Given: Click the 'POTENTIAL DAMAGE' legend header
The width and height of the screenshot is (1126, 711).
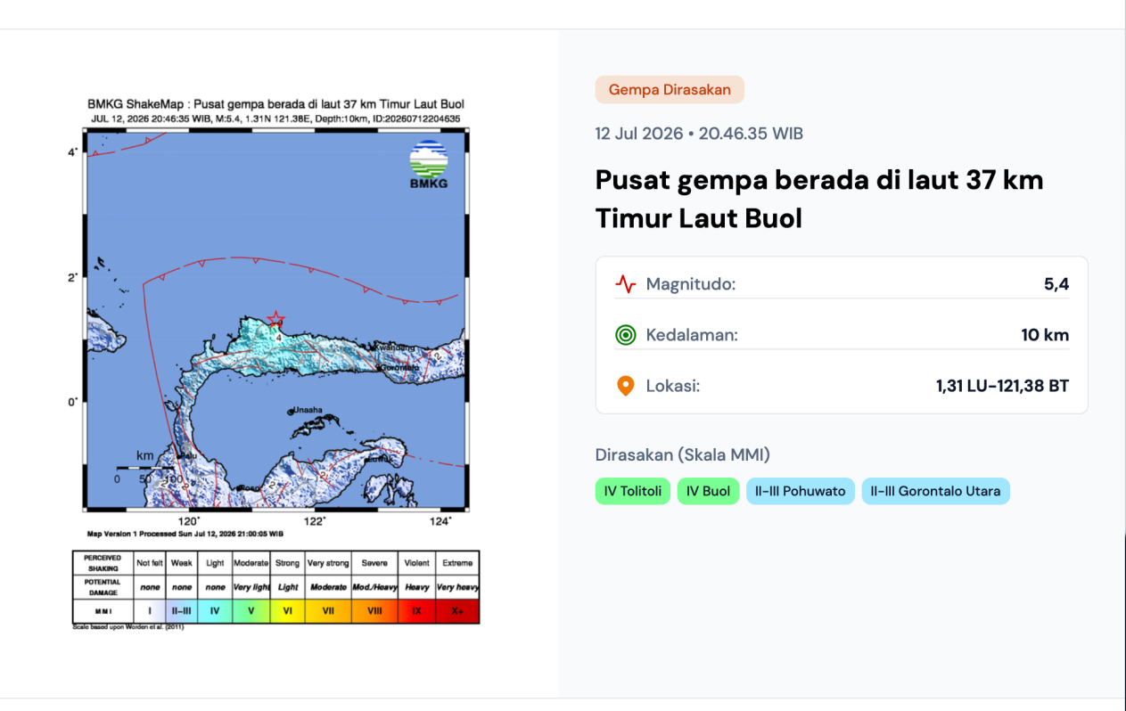Looking at the screenshot, I should [x=103, y=587].
